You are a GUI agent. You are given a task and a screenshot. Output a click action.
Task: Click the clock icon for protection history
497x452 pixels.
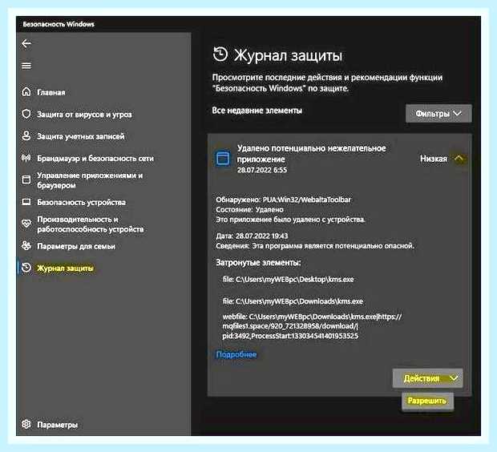pyautogui.click(x=26, y=268)
